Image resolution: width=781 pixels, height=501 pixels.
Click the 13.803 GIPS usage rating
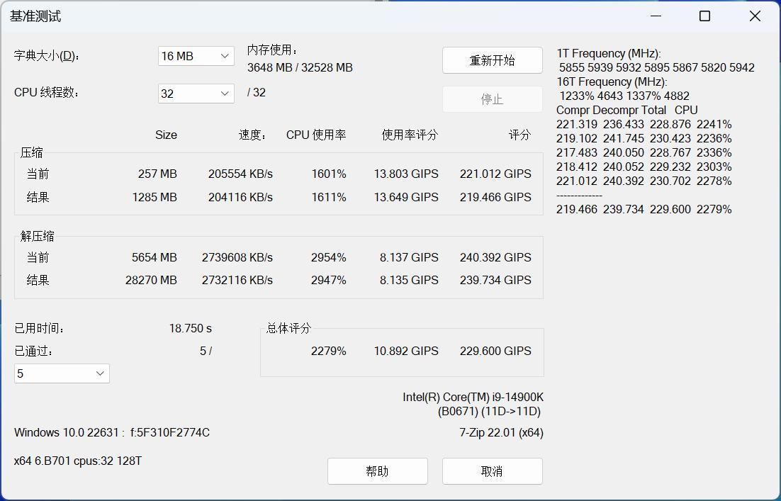click(x=406, y=174)
